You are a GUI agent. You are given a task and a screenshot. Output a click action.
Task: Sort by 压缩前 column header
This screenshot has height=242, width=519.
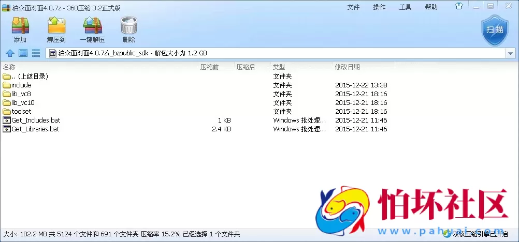(x=210, y=67)
